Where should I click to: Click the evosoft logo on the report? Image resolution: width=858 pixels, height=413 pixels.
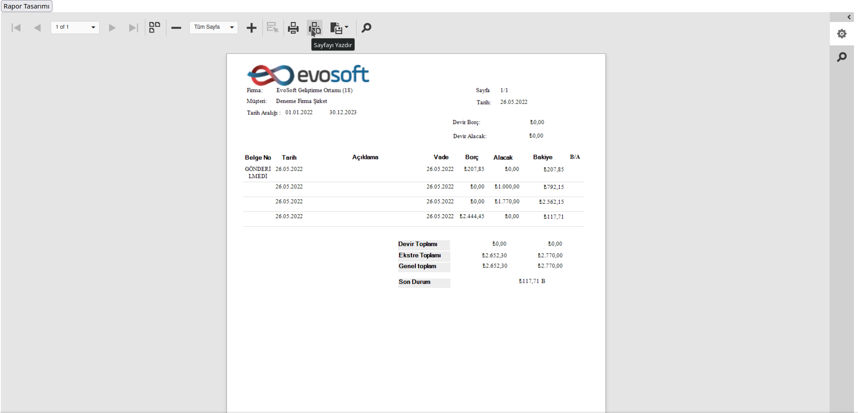308,75
